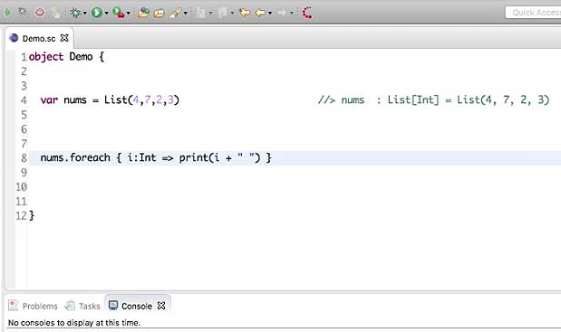Click in the Quick Access search field
561x332 pixels.
click(x=534, y=13)
